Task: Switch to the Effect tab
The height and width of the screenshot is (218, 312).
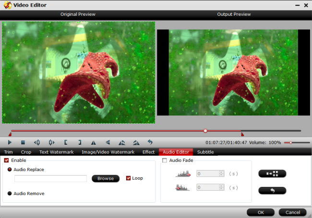Action: [x=148, y=152]
